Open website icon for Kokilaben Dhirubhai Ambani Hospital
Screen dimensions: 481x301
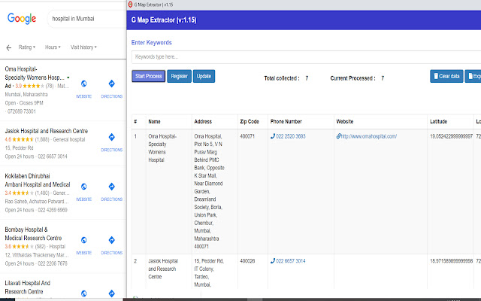click(x=83, y=187)
